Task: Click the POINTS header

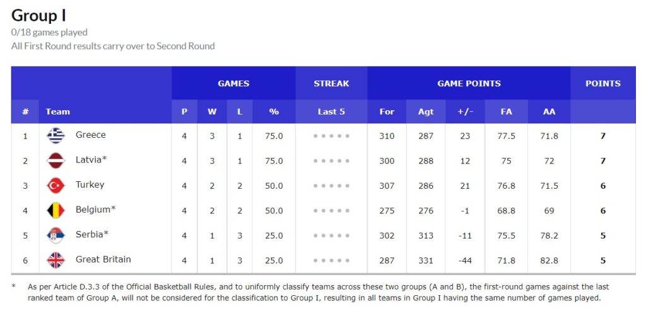Action: (x=603, y=84)
